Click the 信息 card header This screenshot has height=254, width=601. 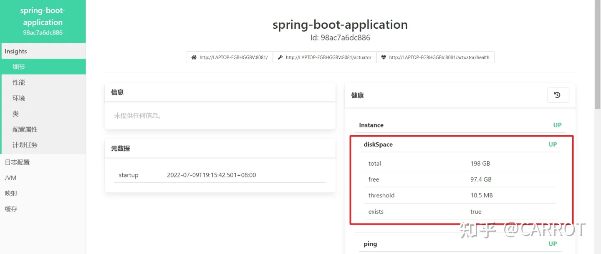click(220, 92)
